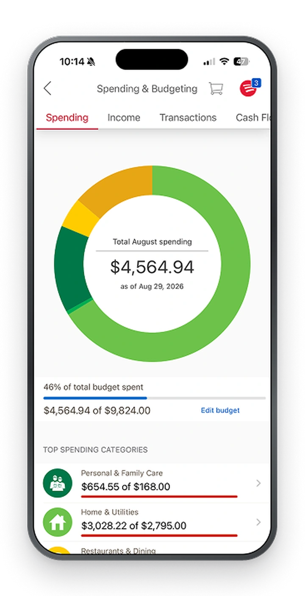Open the Cash Flow tab
The width and height of the screenshot is (305, 596).
coord(252,118)
